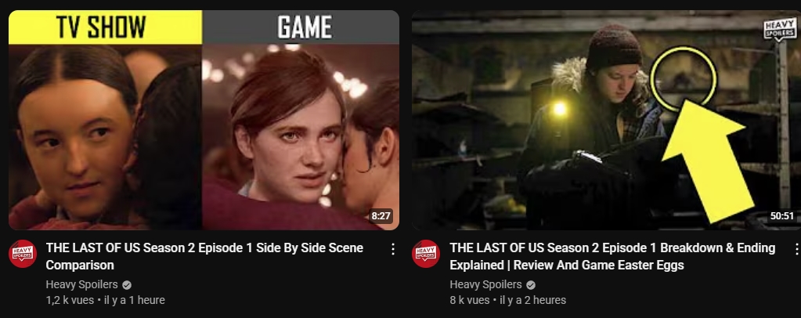Open title 'Season 2 Episode 1 Side By Side Scene Comparison'

(x=204, y=256)
